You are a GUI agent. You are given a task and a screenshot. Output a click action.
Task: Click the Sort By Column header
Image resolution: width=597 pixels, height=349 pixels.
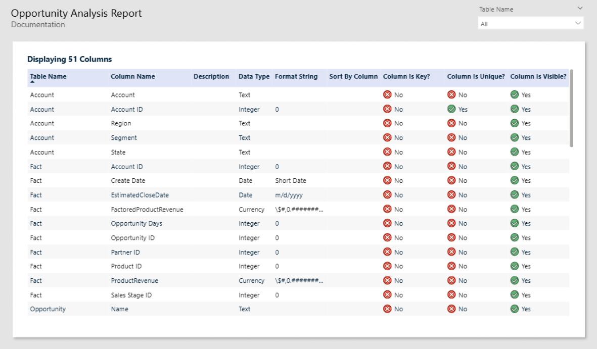coord(353,76)
